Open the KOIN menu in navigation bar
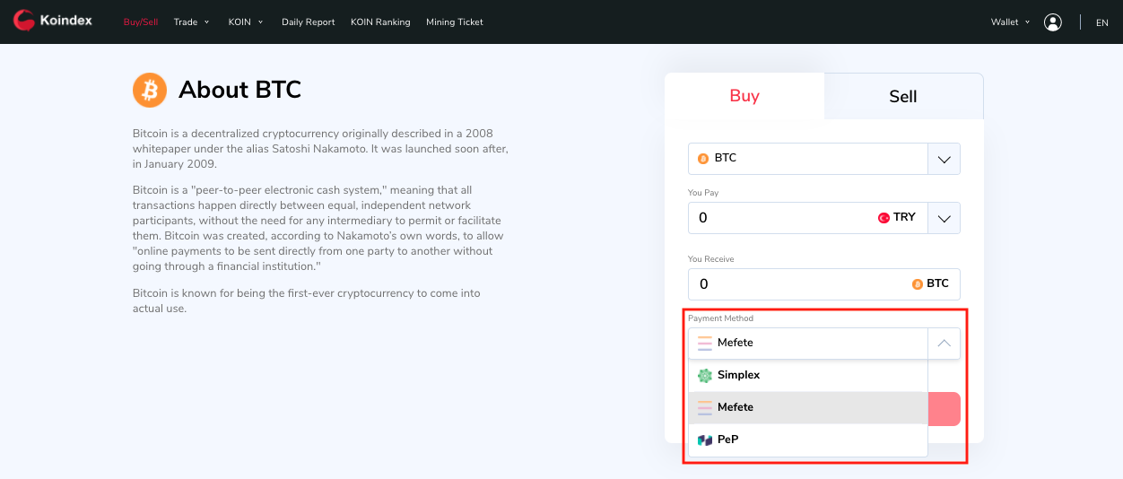Image resolution: width=1123 pixels, height=479 pixels. tap(244, 22)
